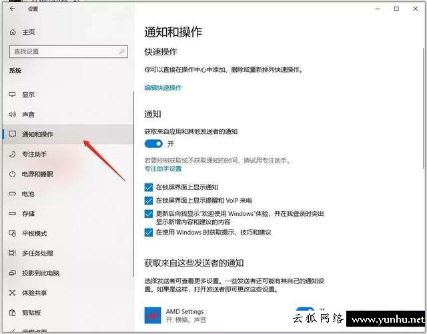The width and height of the screenshot is (427, 334).
Task: Open 专注助手 settings page
Action: point(68,154)
